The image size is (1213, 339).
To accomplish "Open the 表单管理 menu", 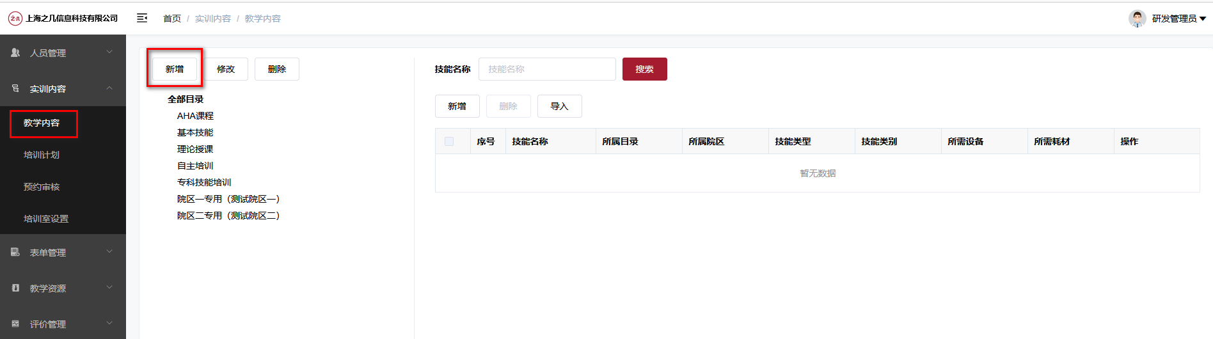I will (63, 252).
